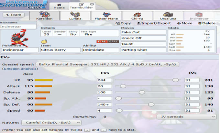The height and width of the screenshot is (133, 220).
Task: Open Import/Export for this set
Action: (x=154, y=23)
